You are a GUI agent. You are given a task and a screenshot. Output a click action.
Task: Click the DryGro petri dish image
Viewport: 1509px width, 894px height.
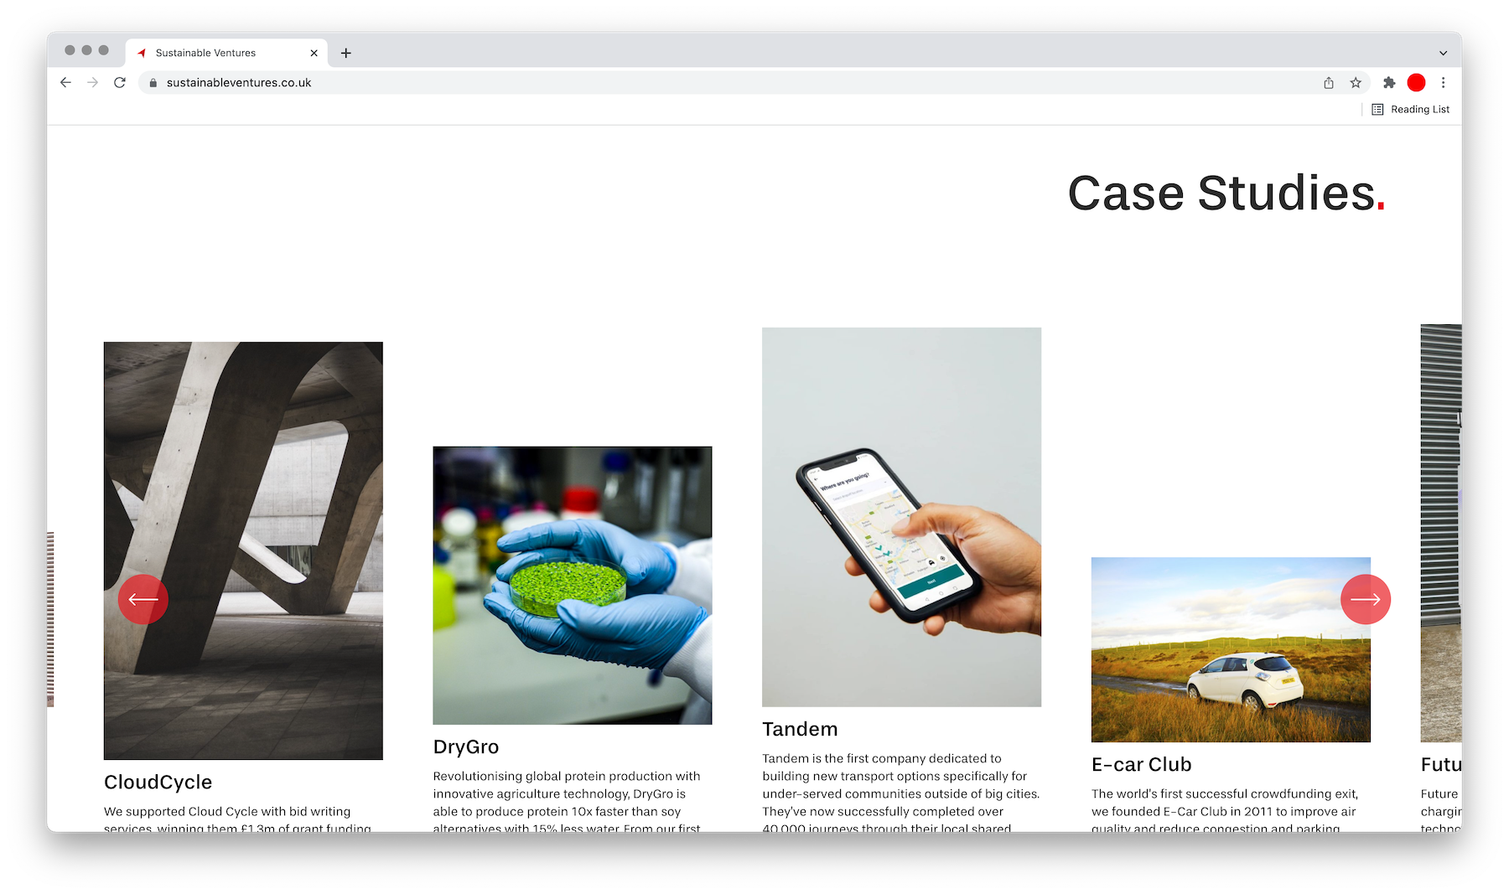(x=573, y=586)
